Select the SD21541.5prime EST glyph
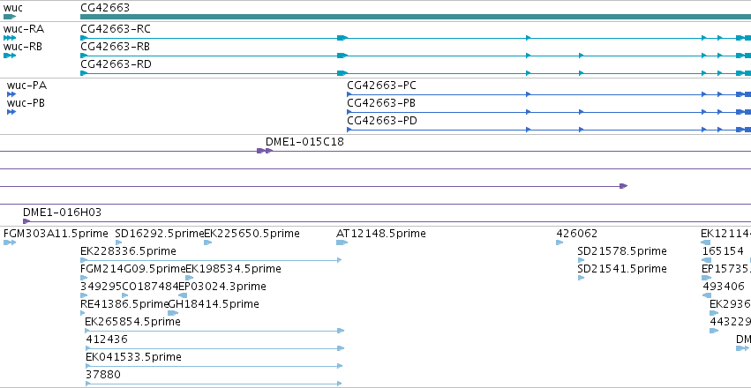 point(581,278)
